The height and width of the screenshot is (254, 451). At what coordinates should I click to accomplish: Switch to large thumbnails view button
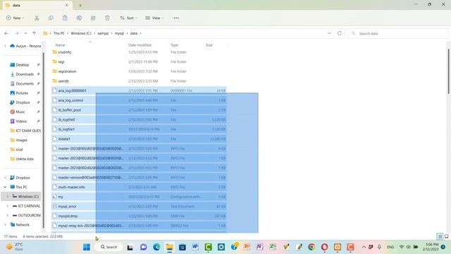pyautogui.click(x=447, y=236)
